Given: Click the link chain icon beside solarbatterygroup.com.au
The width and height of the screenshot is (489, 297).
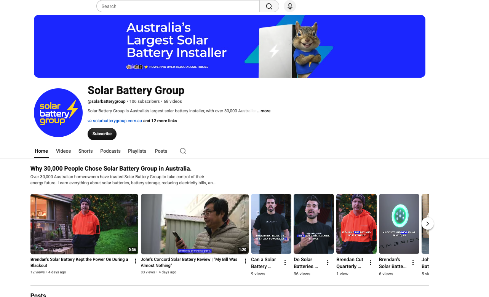Looking at the screenshot, I should pos(90,121).
